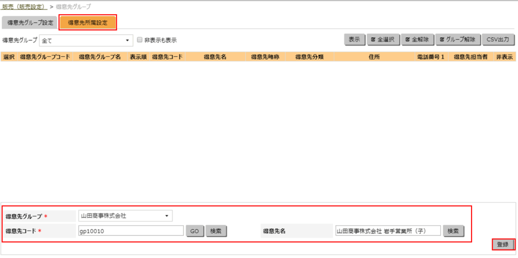Export the list with CSV出力
This screenshot has height=258, width=518.
tap(498, 39)
